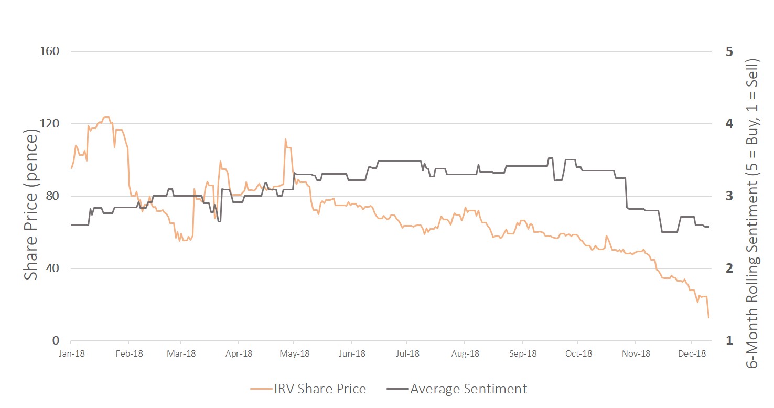
Task: Select the 120 left axis tick label
Action: coord(49,124)
